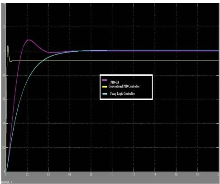Viewport: 220px width, 184px height.
Task: Click the purple PID-GA legend swatch
Action: tap(105, 80)
